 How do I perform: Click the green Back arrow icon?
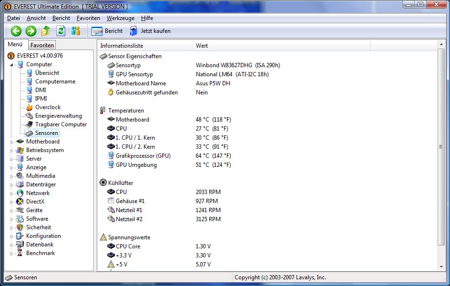(16, 31)
